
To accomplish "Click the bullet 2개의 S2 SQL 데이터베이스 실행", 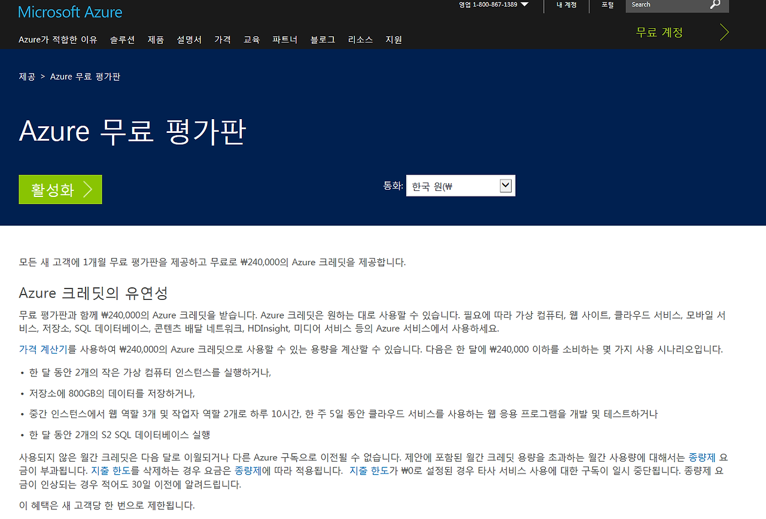I will [119, 435].
